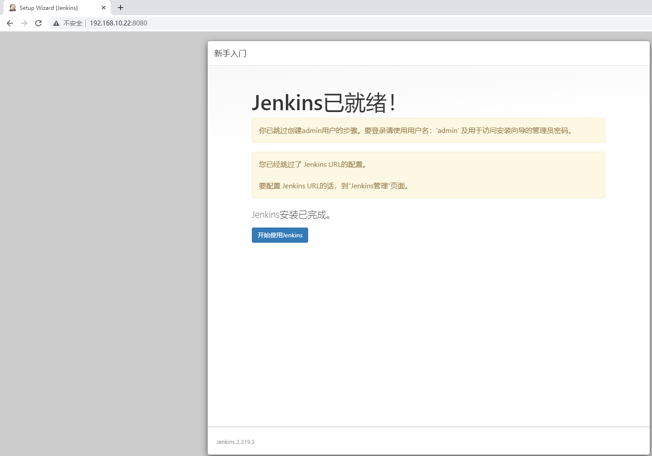Select the address bar URL 192.168.10.22:8080
This screenshot has height=456, width=652.
point(118,23)
